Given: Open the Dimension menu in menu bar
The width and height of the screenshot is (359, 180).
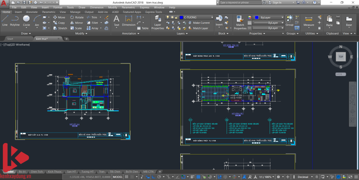Looking at the screenshot, I should tap(97, 7).
